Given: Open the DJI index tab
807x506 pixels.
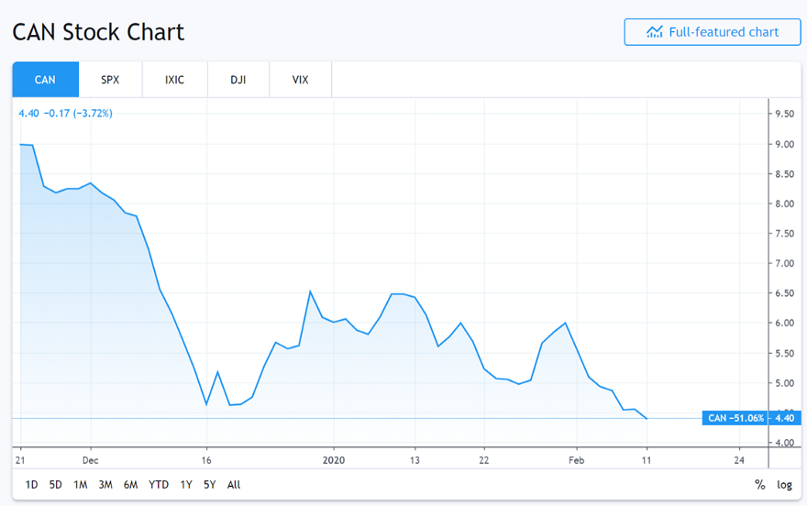Looking at the screenshot, I should point(238,80).
